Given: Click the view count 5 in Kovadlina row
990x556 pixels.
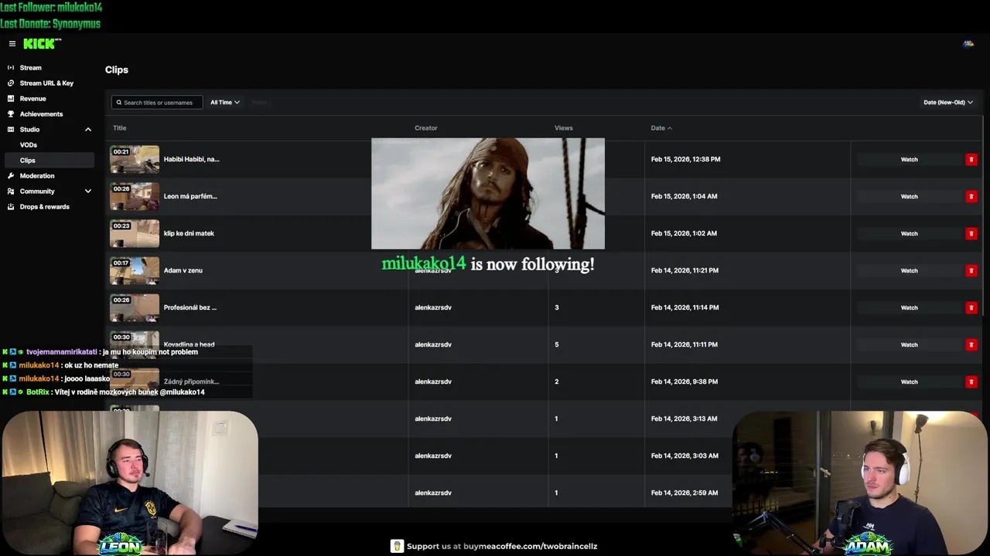Looking at the screenshot, I should click(x=556, y=344).
